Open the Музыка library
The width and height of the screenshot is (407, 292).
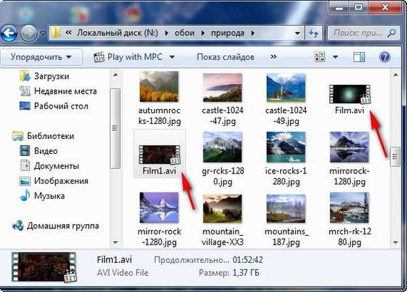(49, 196)
